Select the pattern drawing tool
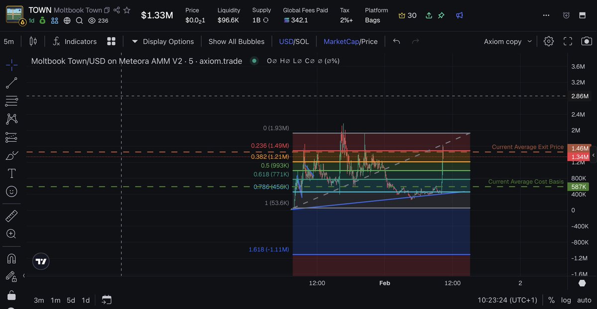 click(11, 119)
